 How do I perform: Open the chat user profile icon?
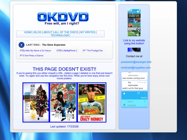coord(124,93)
